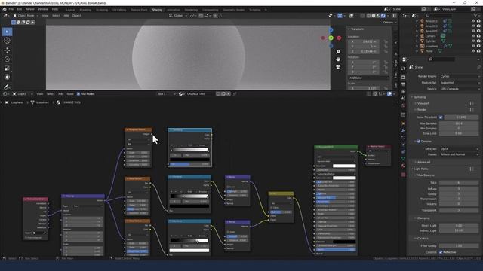Select the Annotate tool in viewport toolbar

tap(7, 87)
